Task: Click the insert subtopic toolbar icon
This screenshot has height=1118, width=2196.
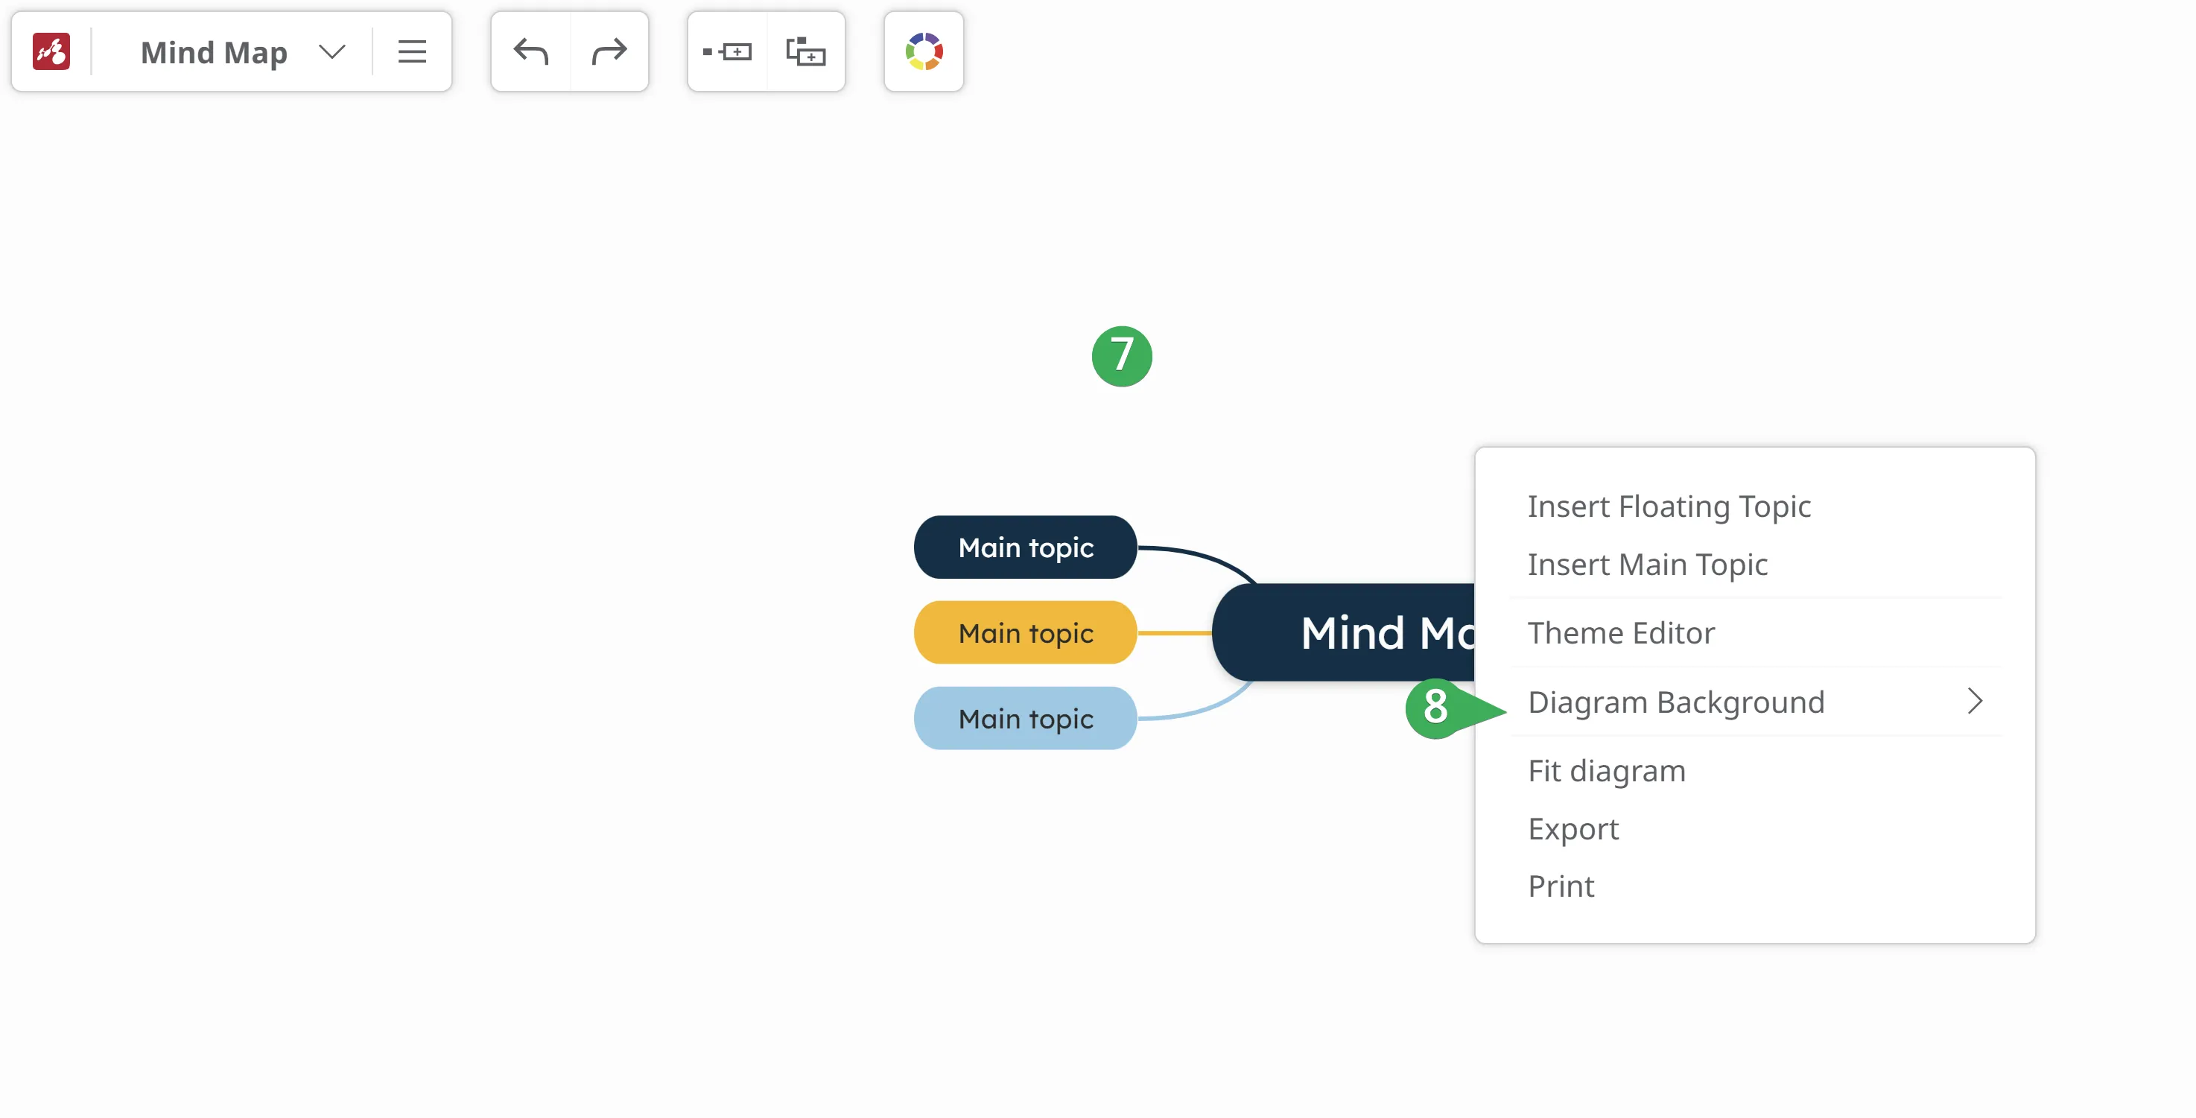Action: [805, 52]
